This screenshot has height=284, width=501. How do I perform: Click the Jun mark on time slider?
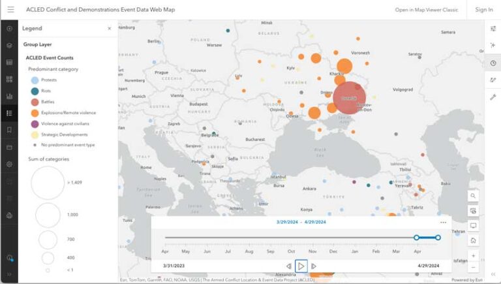[207, 251]
